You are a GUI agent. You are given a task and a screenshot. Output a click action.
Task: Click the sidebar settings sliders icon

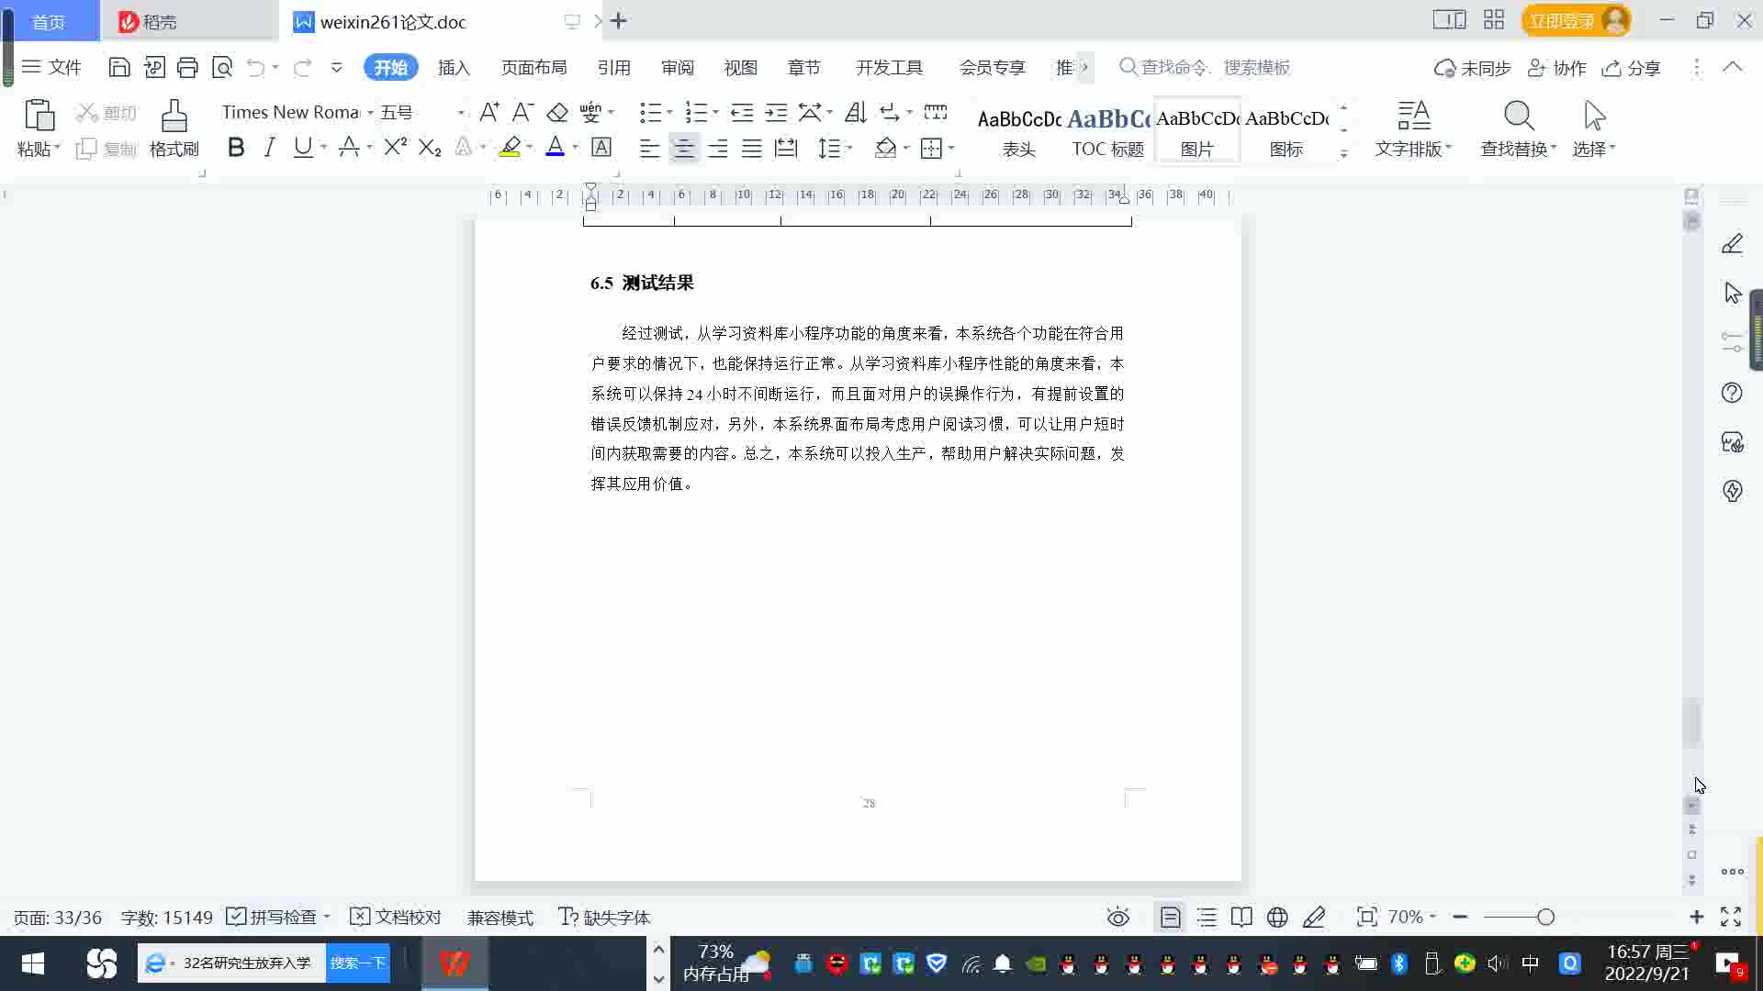coord(1732,342)
